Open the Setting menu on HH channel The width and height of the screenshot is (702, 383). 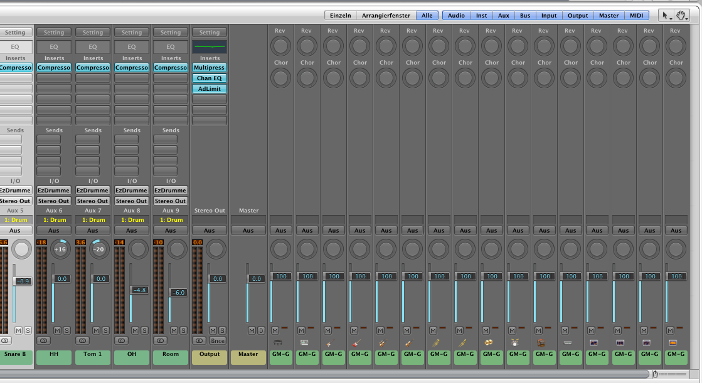54,33
